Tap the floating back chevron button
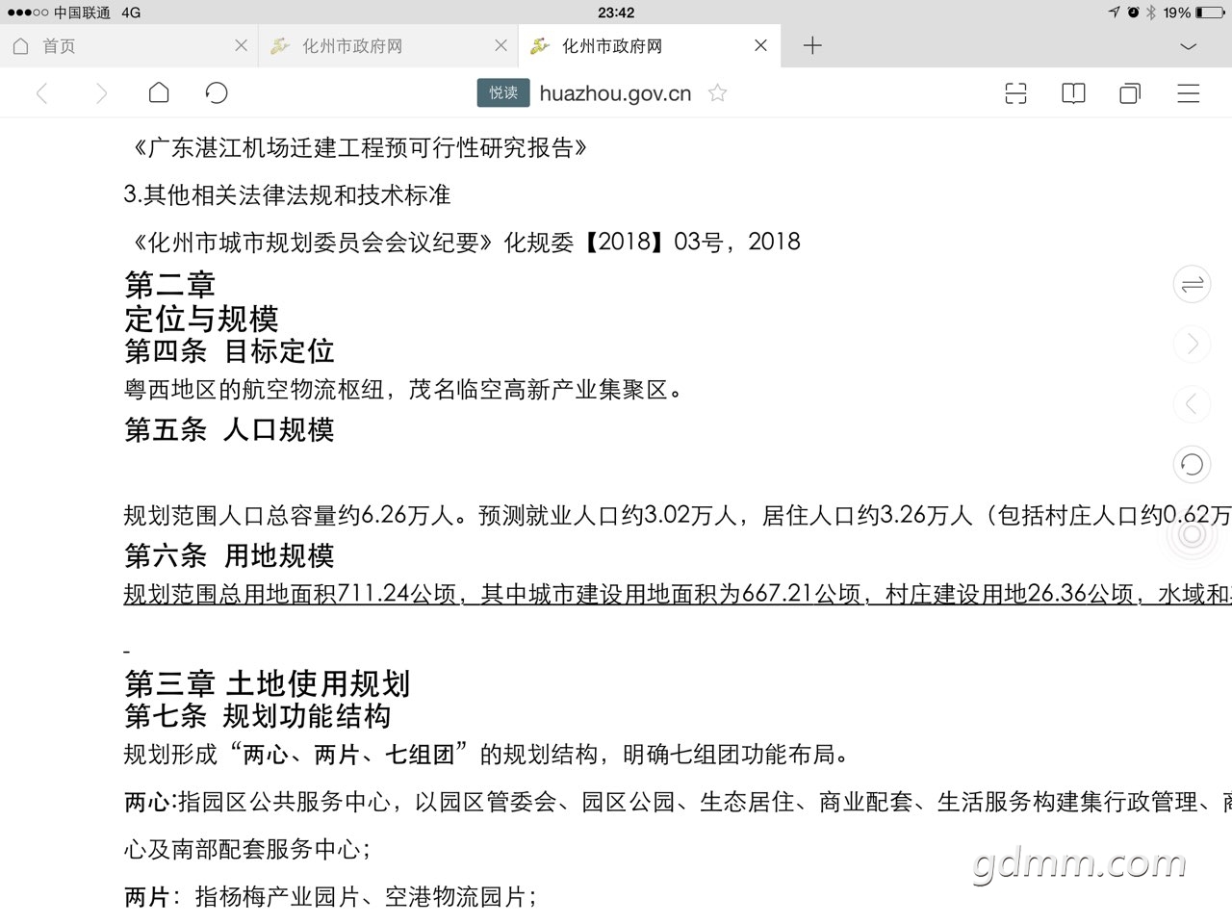Viewport: 1232px width, 924px height. [x=1192, y=404]
